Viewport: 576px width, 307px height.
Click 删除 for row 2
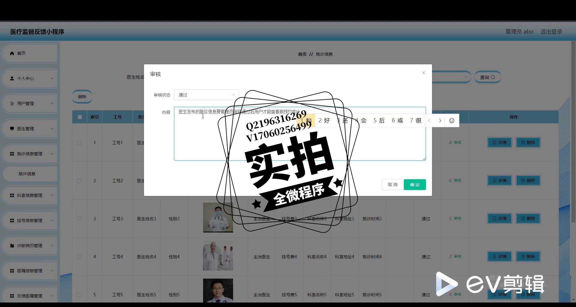[528, 180]
